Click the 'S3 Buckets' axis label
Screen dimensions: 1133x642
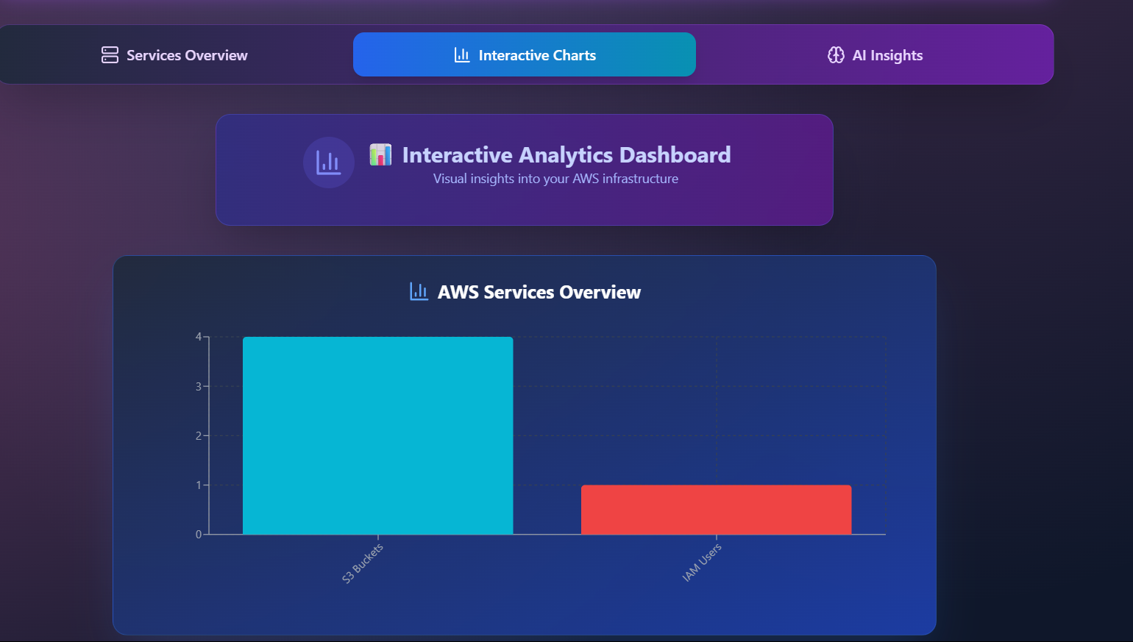(363, 563)
